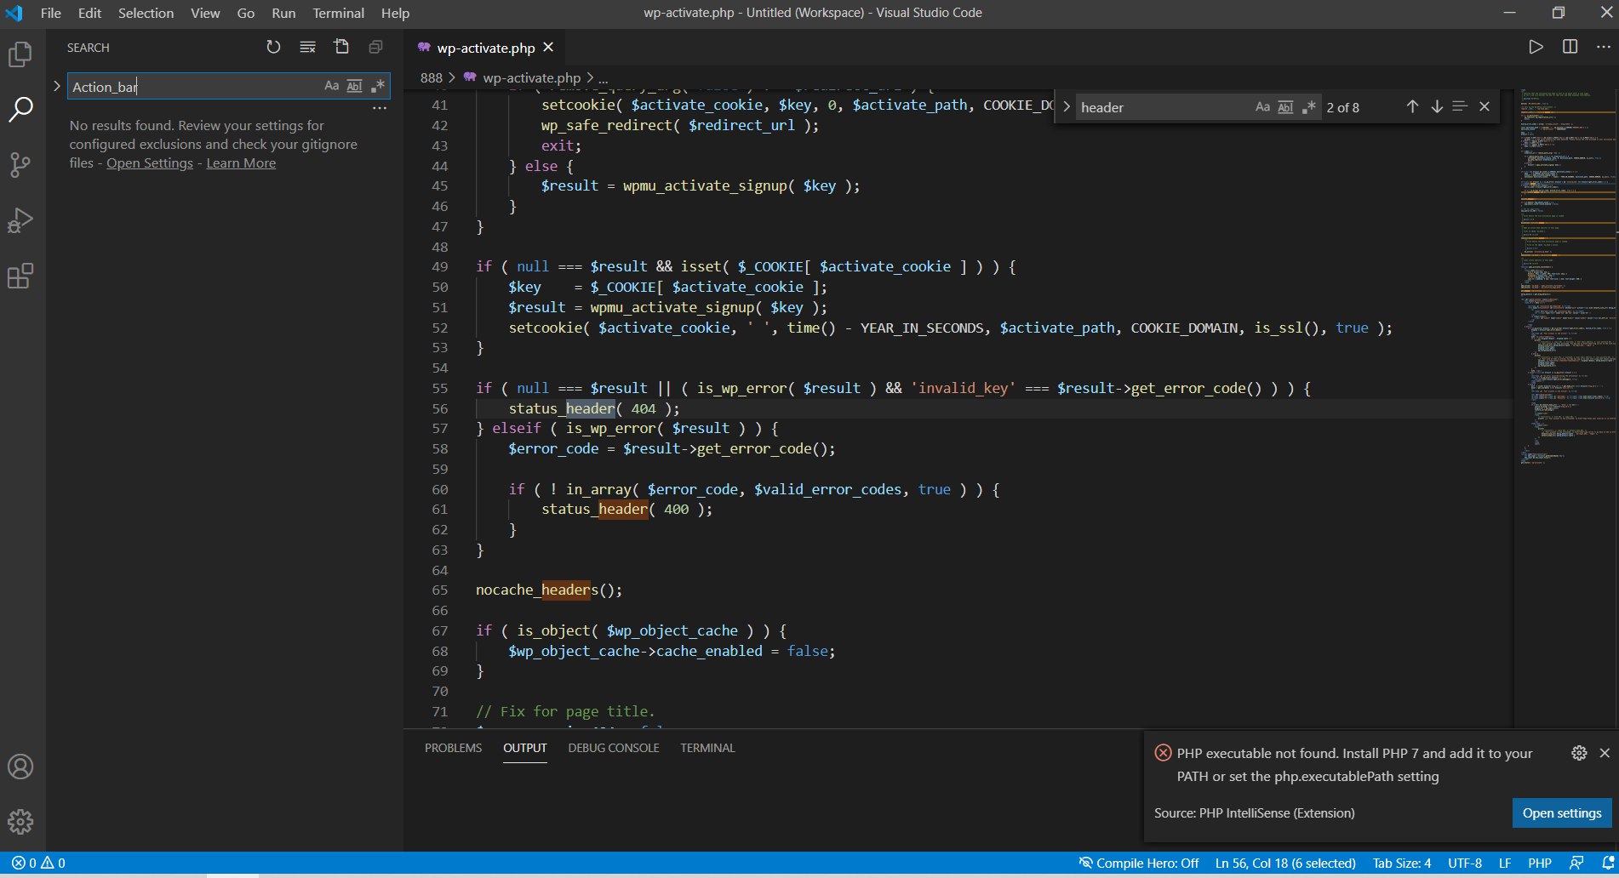Follow the Learn More link
The width and height of the screenshot is (1619, 878).
click(x=241, y=163)
